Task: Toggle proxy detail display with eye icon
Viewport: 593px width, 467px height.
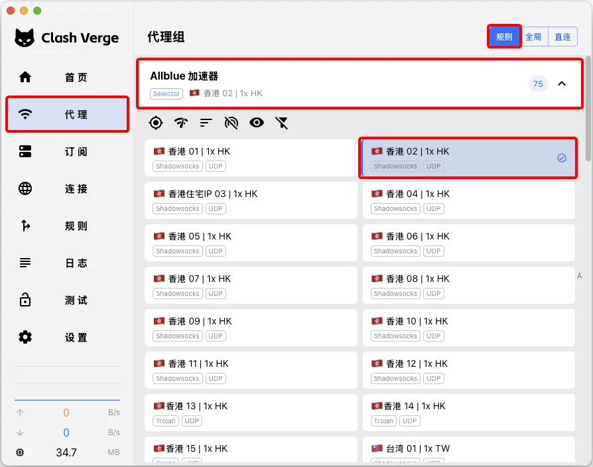Action: 257,123
